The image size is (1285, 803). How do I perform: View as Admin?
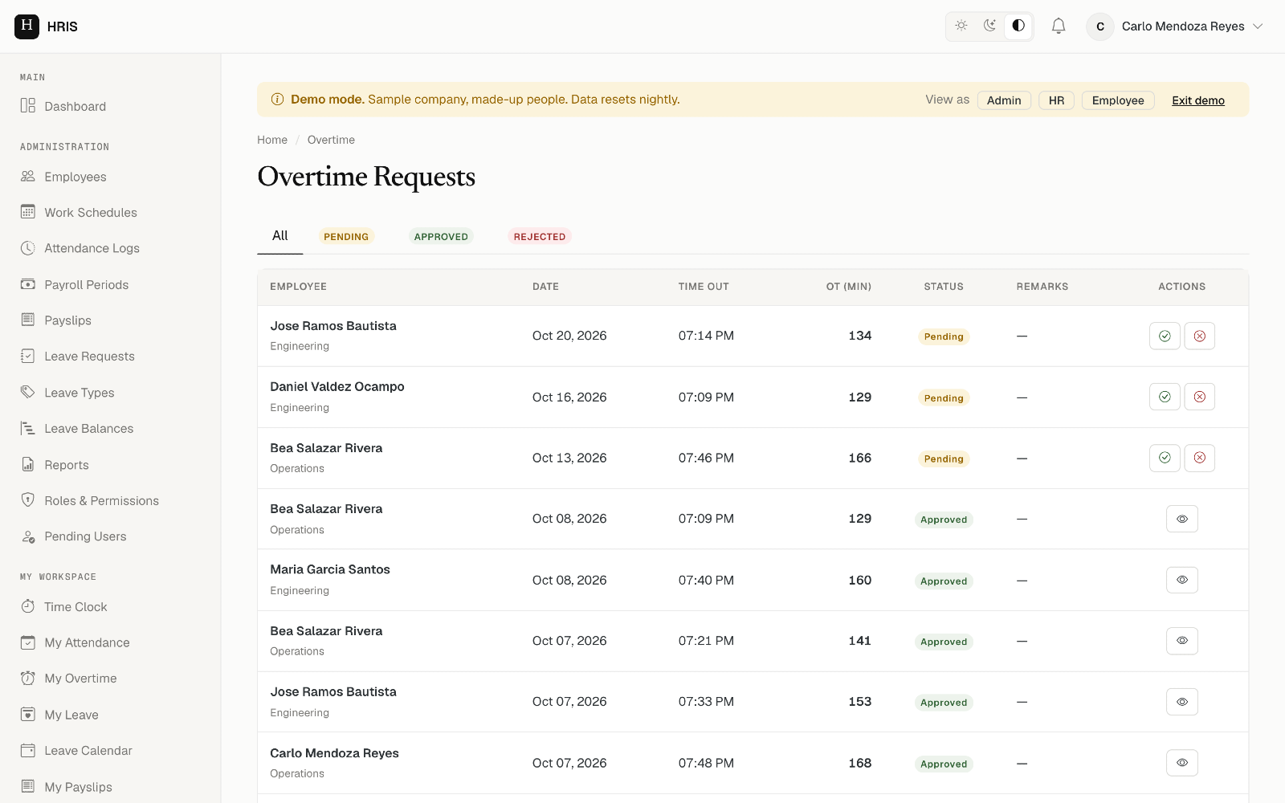(x=1004, y=100)
